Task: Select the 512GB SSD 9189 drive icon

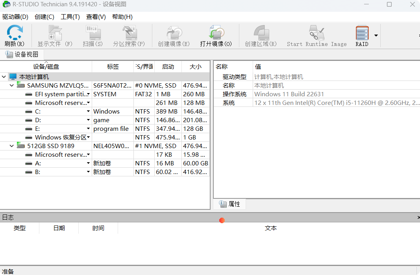Action: tap(21, 146)
